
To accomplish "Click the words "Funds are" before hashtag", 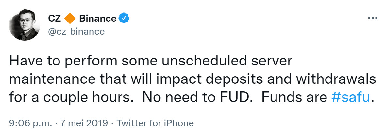I will tap(294, 97).
